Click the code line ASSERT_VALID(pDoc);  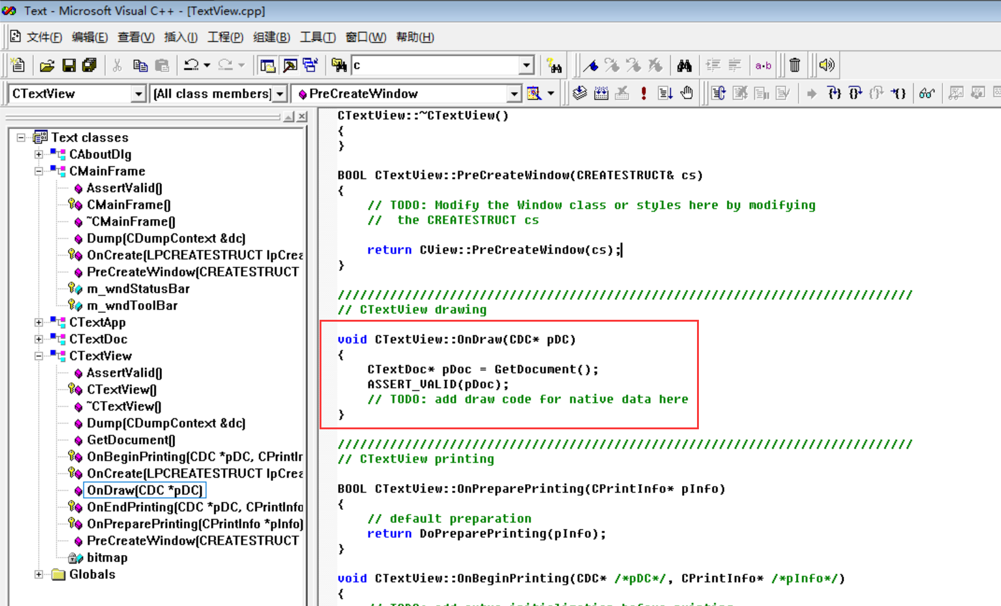click(x=438, y=385)
